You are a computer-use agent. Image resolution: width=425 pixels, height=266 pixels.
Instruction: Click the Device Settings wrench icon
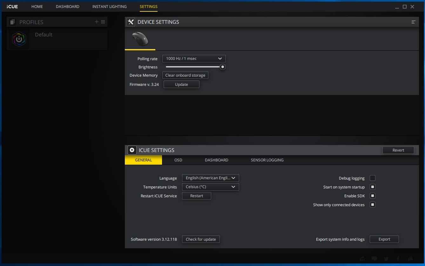click(x=131, y=22)
